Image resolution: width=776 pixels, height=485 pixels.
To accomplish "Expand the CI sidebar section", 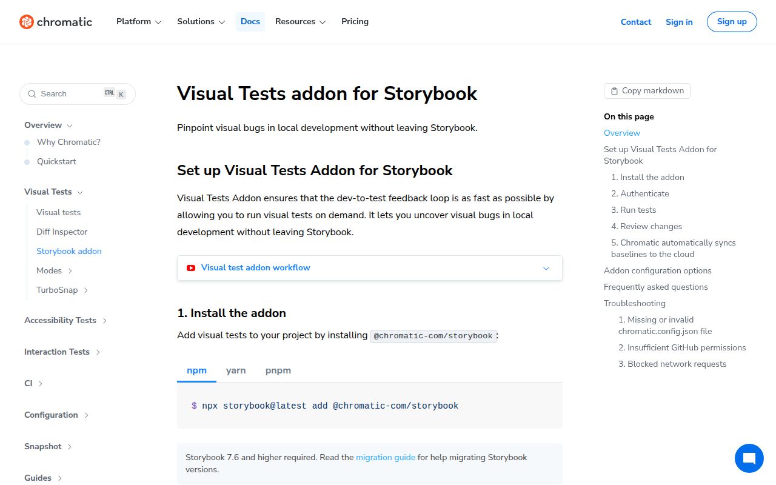I will click(33, 383).
